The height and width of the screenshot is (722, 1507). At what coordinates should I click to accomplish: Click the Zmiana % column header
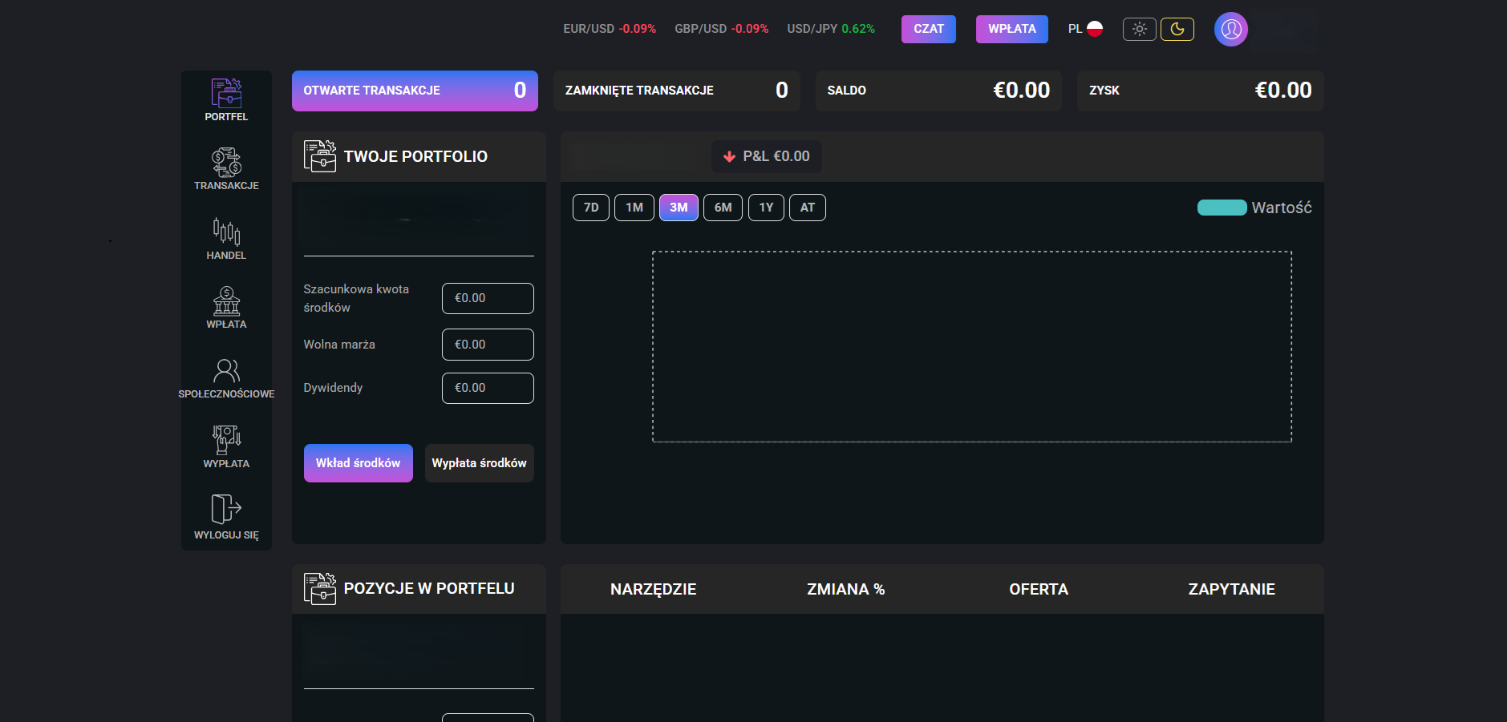point(846,590)
